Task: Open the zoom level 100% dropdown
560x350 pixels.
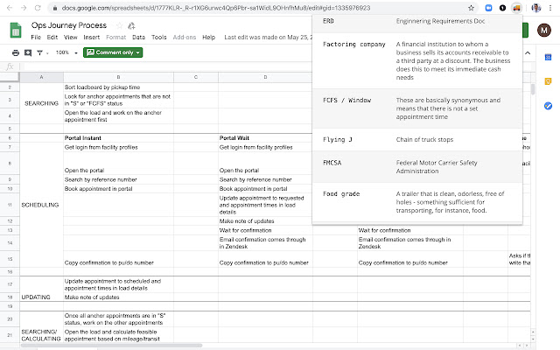Action: click(66, 52)
